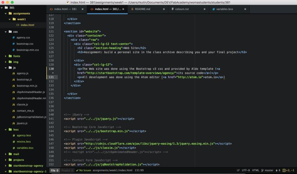297x174 pixels.
Task: Click the less folder icon
Action: click(10, 130)
